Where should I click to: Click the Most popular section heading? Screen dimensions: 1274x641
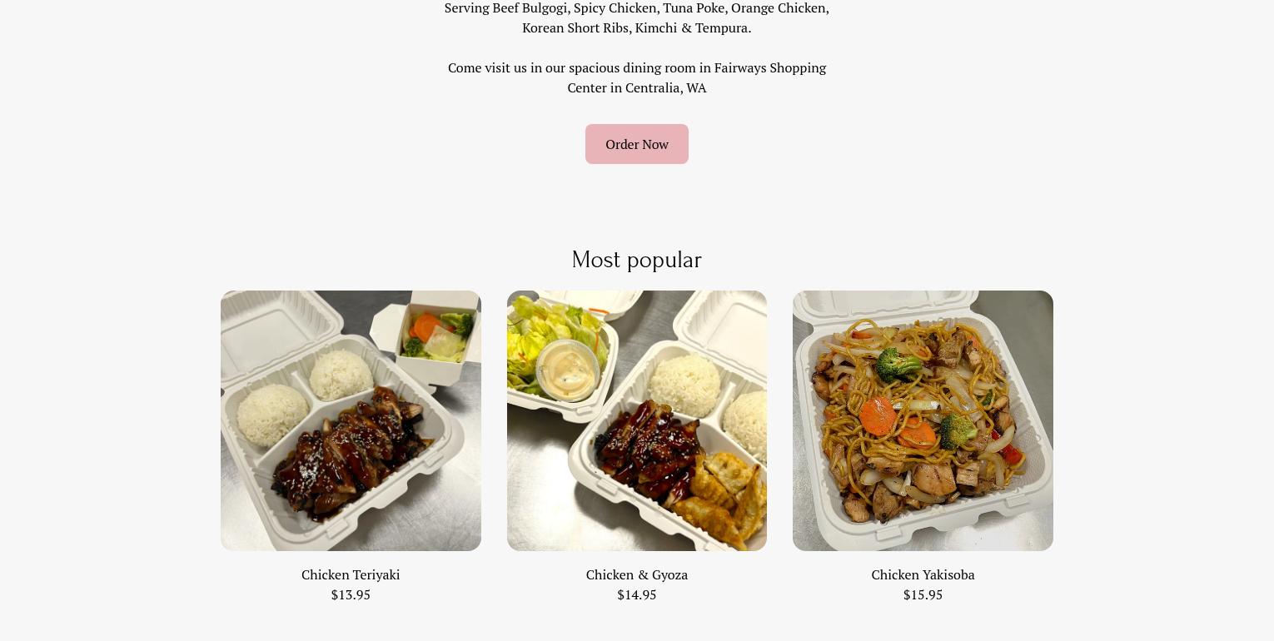point(637,260)
